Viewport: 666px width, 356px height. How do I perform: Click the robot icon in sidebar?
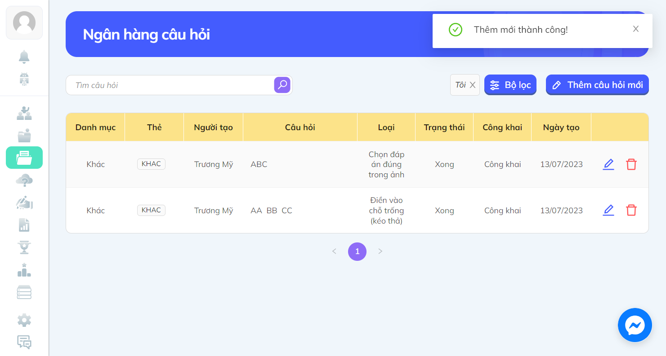coord(24,79)
